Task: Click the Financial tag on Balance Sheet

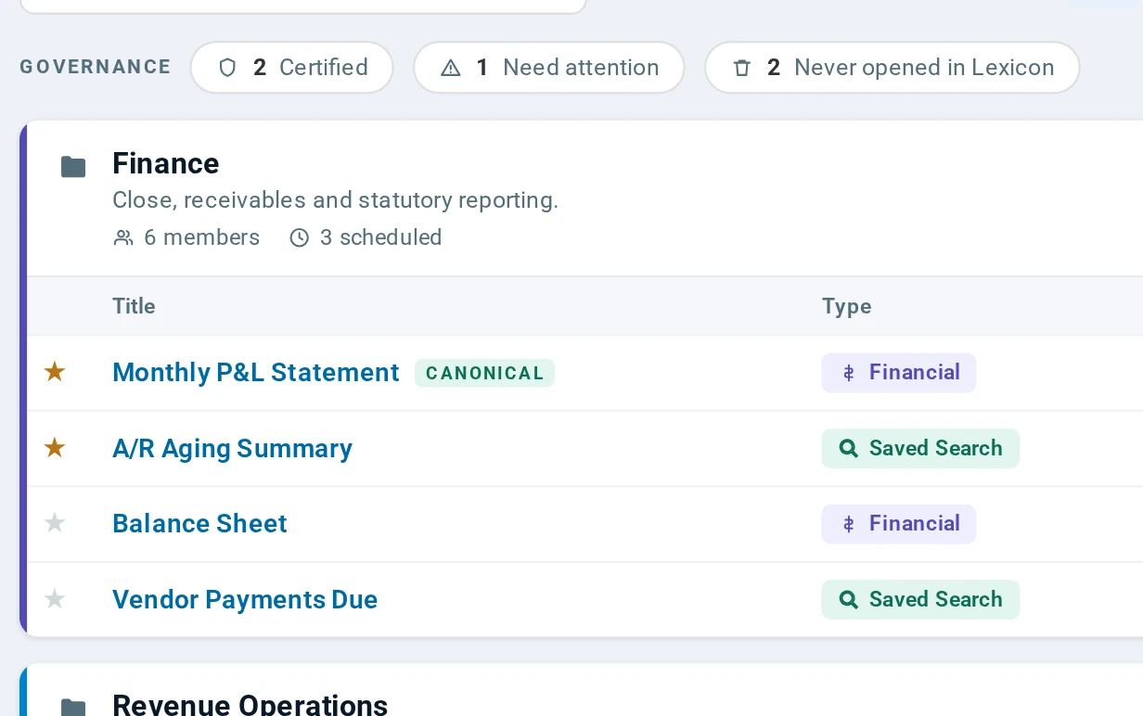Action: (898, 524)
